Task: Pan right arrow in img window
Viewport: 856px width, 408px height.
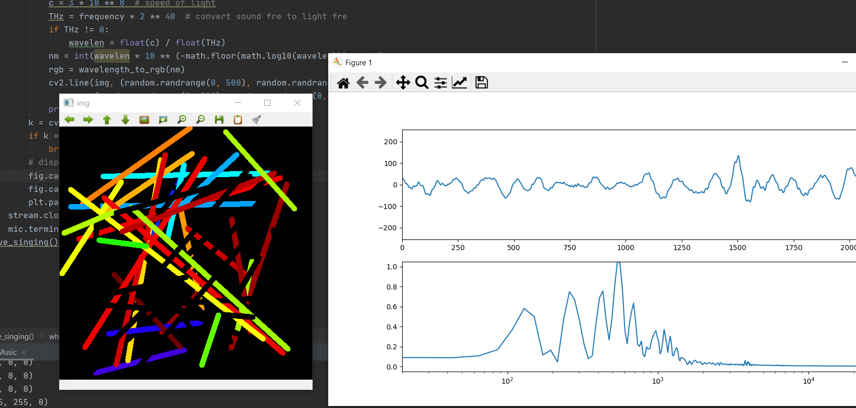Action: (88, 119)
